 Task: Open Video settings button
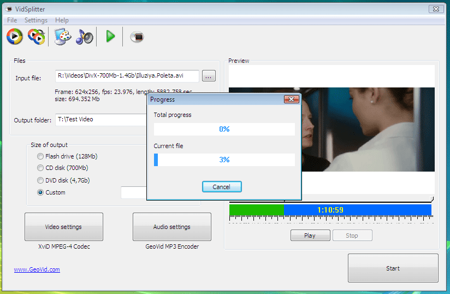[x=64, y=227]
